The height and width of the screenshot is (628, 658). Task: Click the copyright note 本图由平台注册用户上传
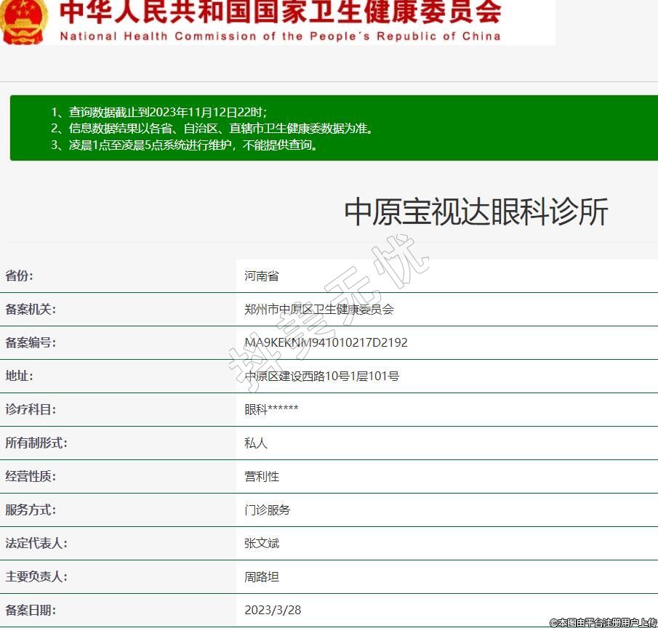[x=603, y=622]
